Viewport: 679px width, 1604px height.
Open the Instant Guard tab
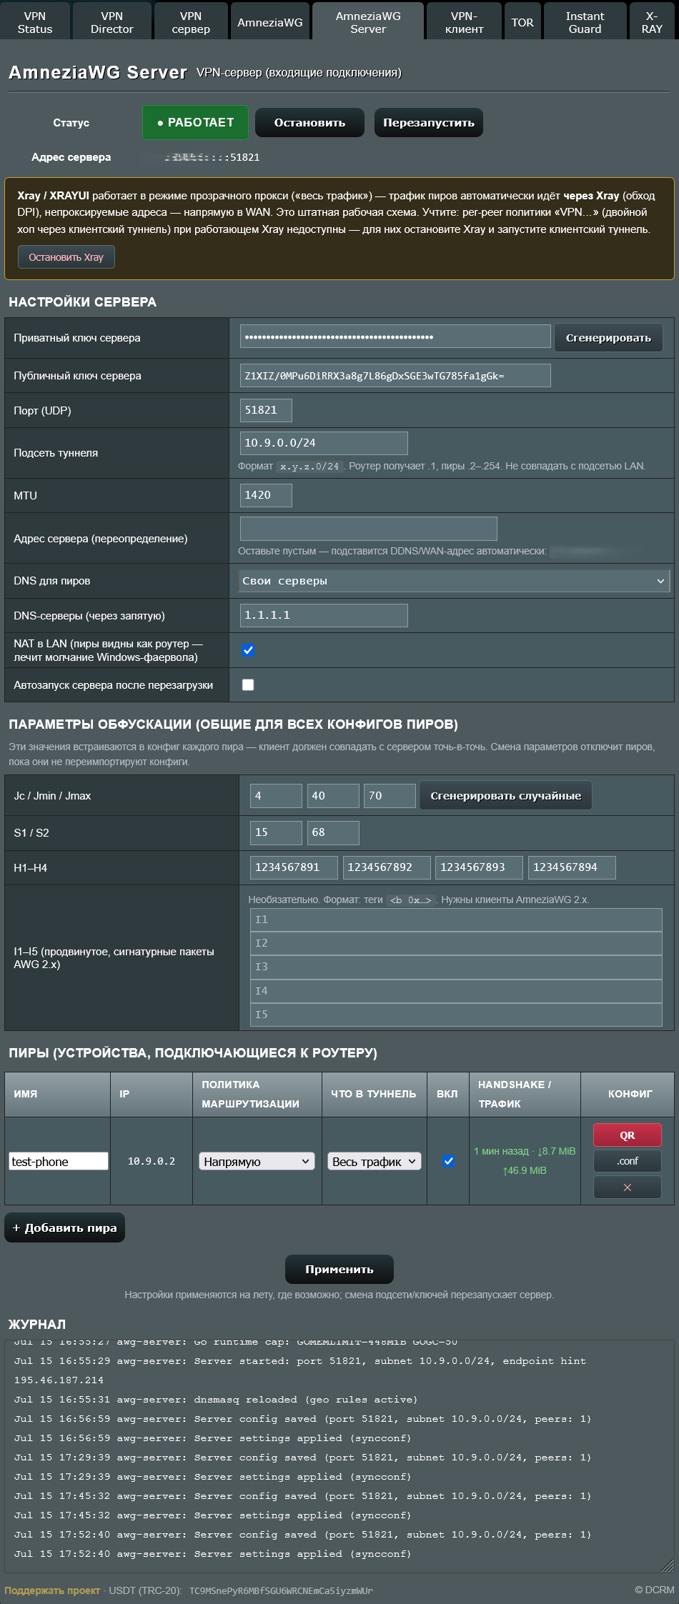pyautogui.click(x=585, y=22)
